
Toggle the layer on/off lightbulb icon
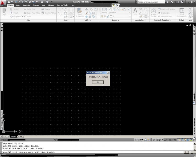point(102,16)
